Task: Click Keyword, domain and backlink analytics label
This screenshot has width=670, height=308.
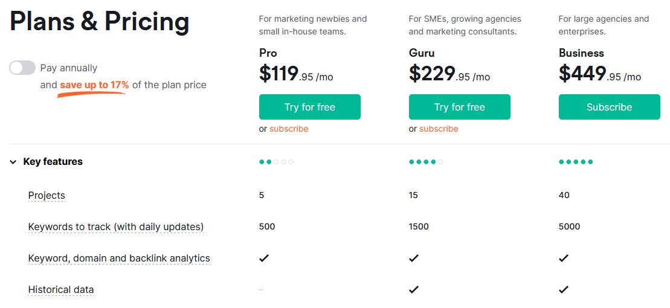Action: [x=119, y=258]
